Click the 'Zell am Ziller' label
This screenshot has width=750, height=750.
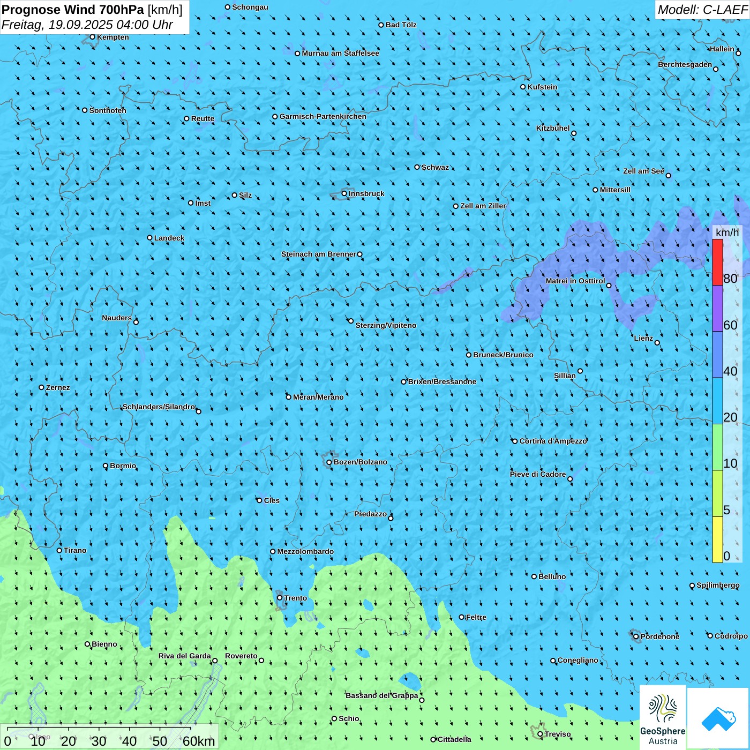[483, 206]
